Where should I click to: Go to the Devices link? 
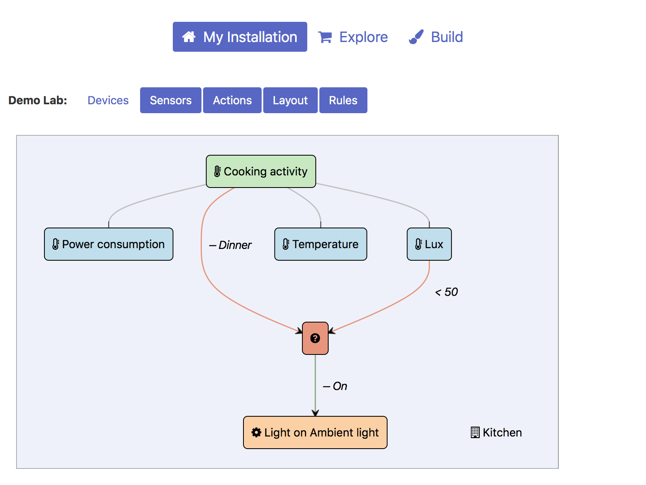click(x=108, y=100)
